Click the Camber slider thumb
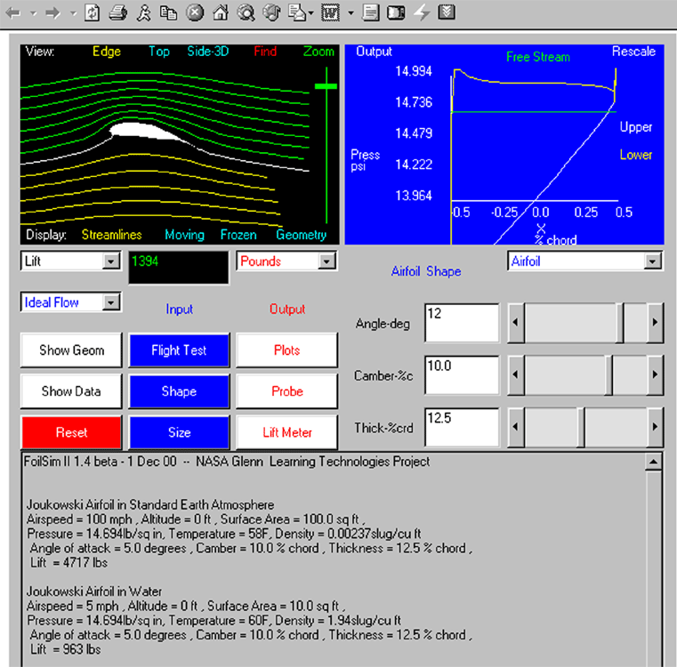The height and width of the screenshot is (667, 677). (608, 375)
